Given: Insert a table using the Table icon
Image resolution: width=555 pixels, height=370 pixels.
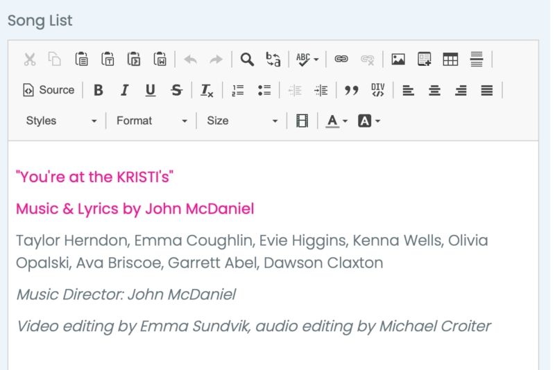Looking at the screenshot, I should click(x=450, y=60).
